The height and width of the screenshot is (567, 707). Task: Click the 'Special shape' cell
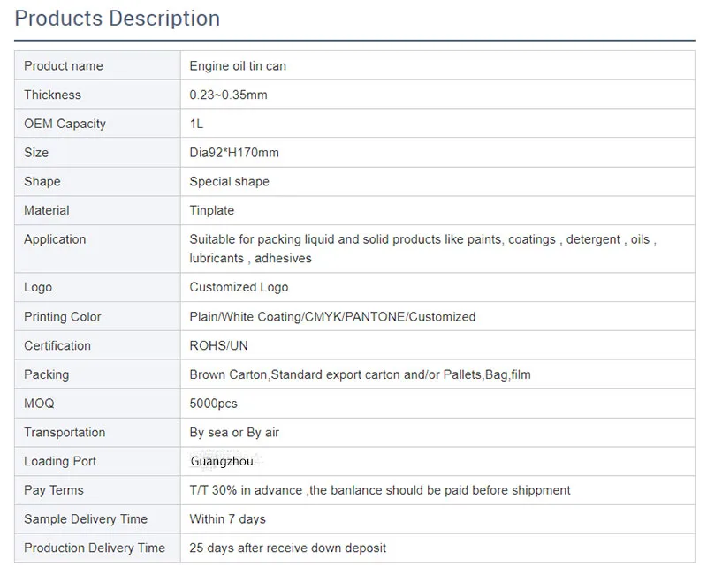[229, 182]
